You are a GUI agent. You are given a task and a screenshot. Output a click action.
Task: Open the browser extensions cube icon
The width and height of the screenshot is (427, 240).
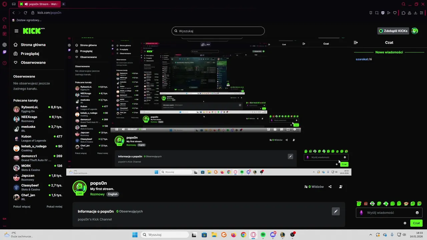(x=403, y=13)
